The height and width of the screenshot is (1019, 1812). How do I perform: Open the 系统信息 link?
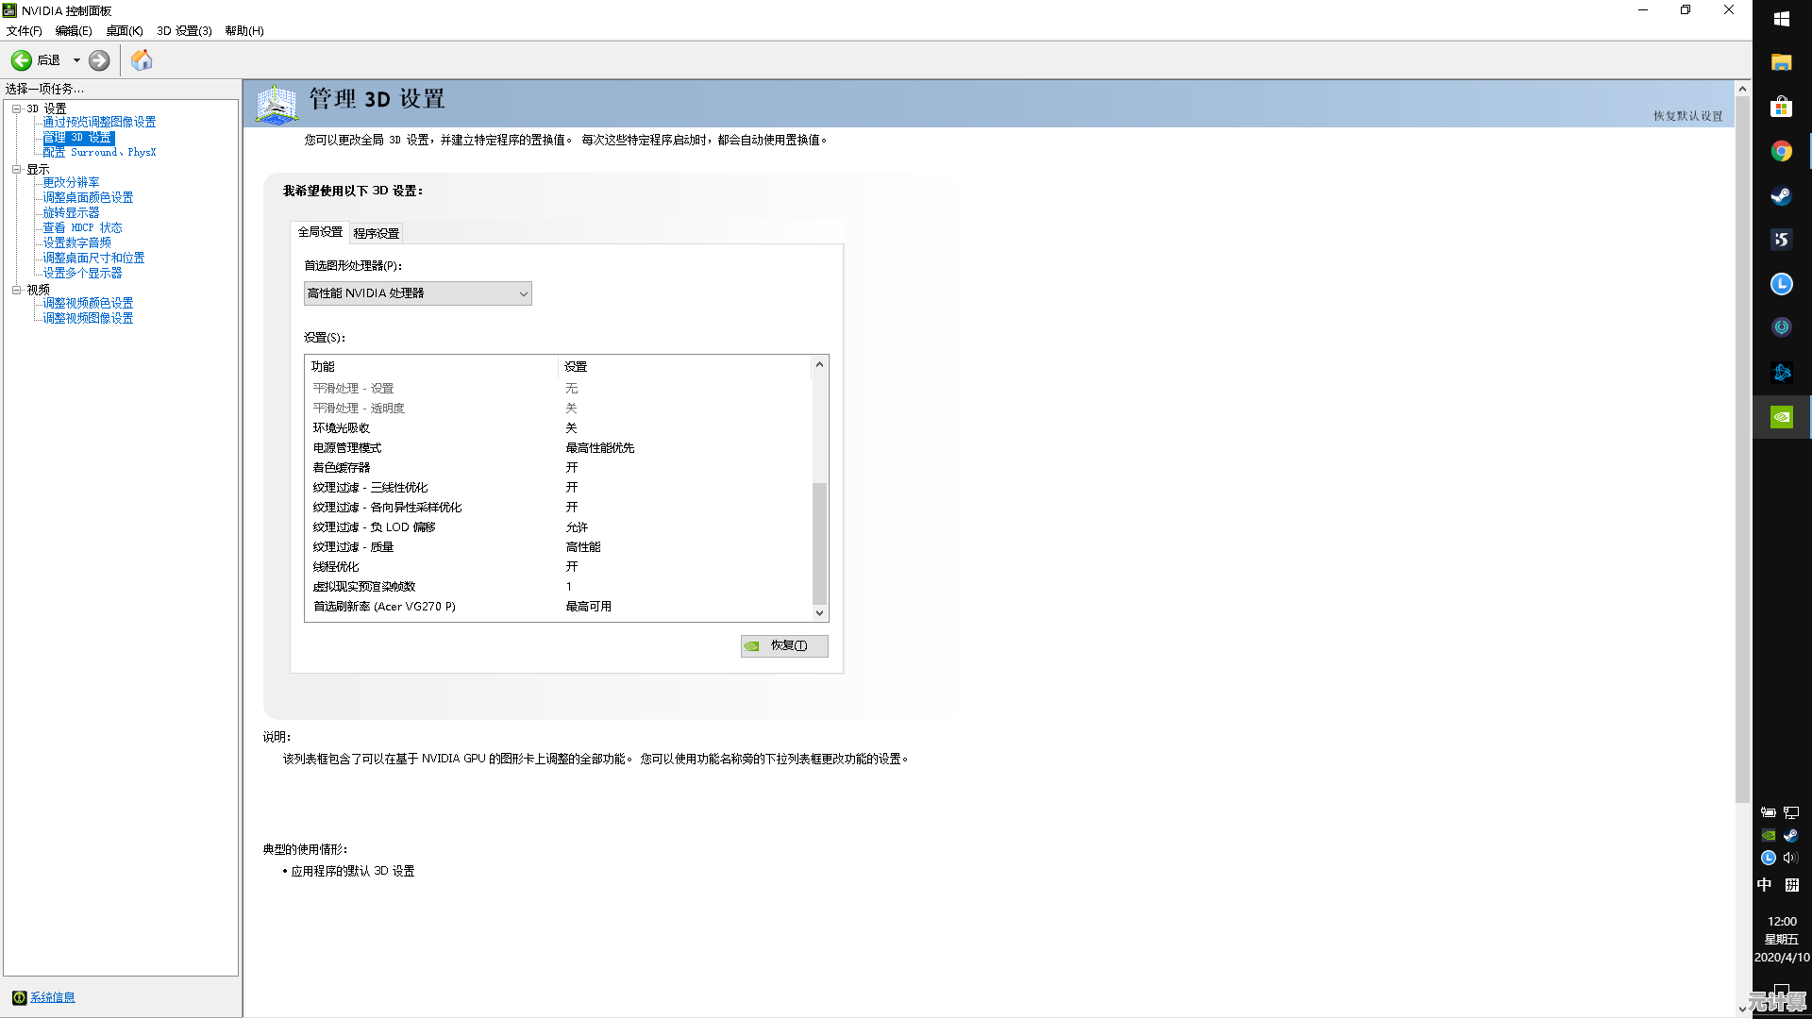(51, 996)
